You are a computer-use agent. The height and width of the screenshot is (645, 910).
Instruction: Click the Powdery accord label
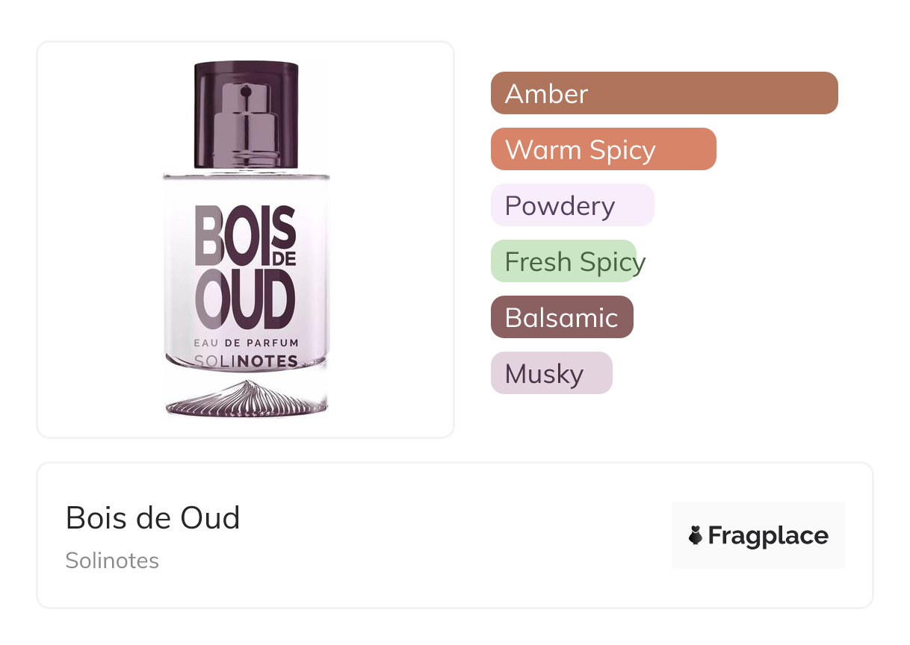click(560, 205)
